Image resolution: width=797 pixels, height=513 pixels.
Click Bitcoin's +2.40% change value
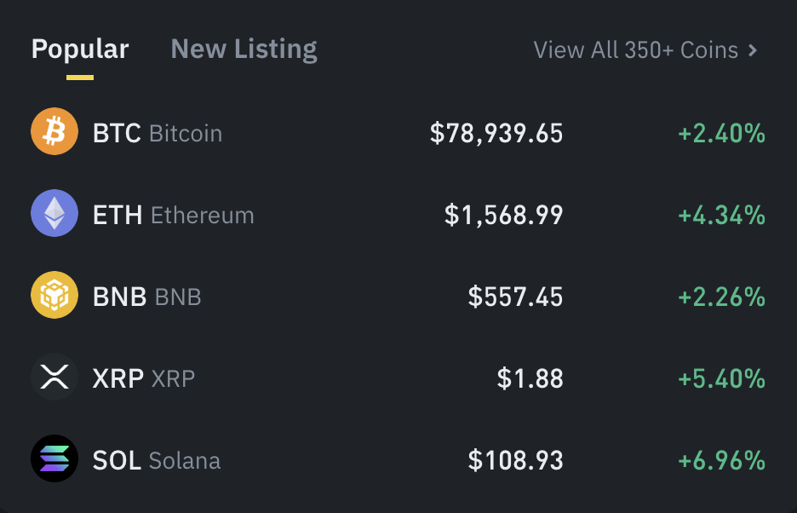coord(722,133)
